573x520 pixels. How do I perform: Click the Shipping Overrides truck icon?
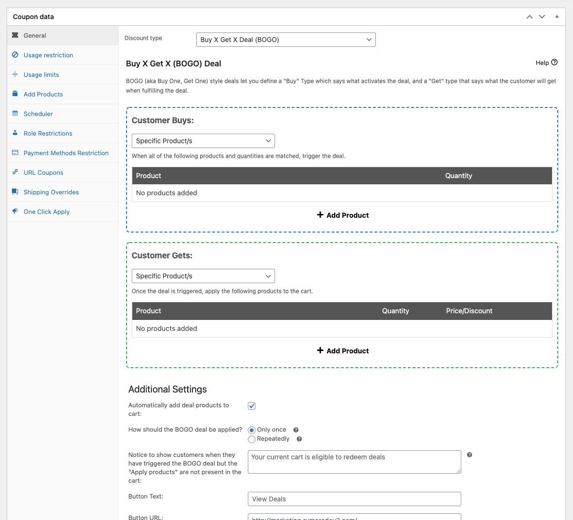coord(15,192)
